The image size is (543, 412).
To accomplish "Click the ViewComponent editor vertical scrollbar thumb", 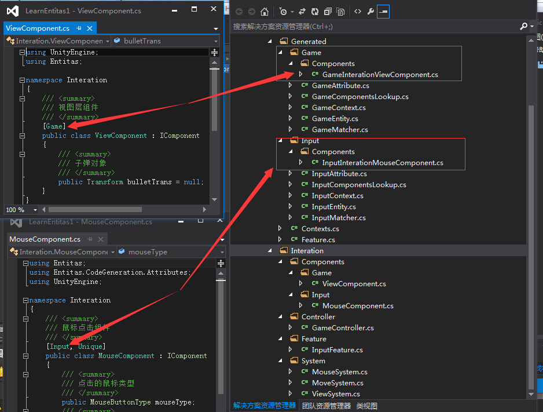I will coord(215,100).
